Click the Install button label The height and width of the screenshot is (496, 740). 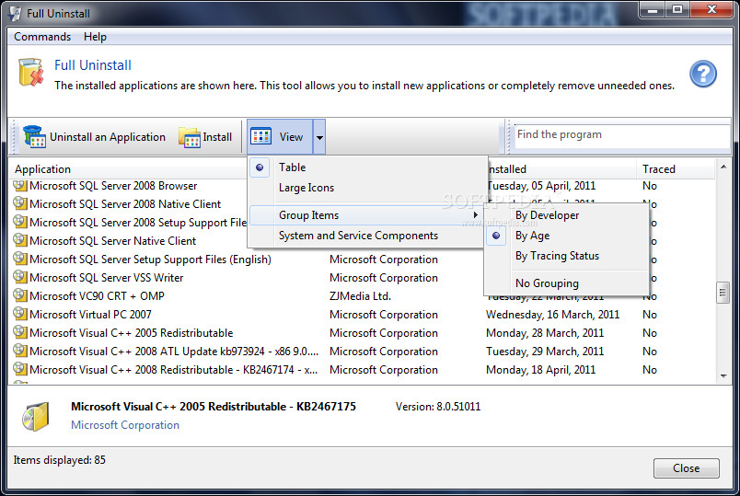click(x=217, y=137)
